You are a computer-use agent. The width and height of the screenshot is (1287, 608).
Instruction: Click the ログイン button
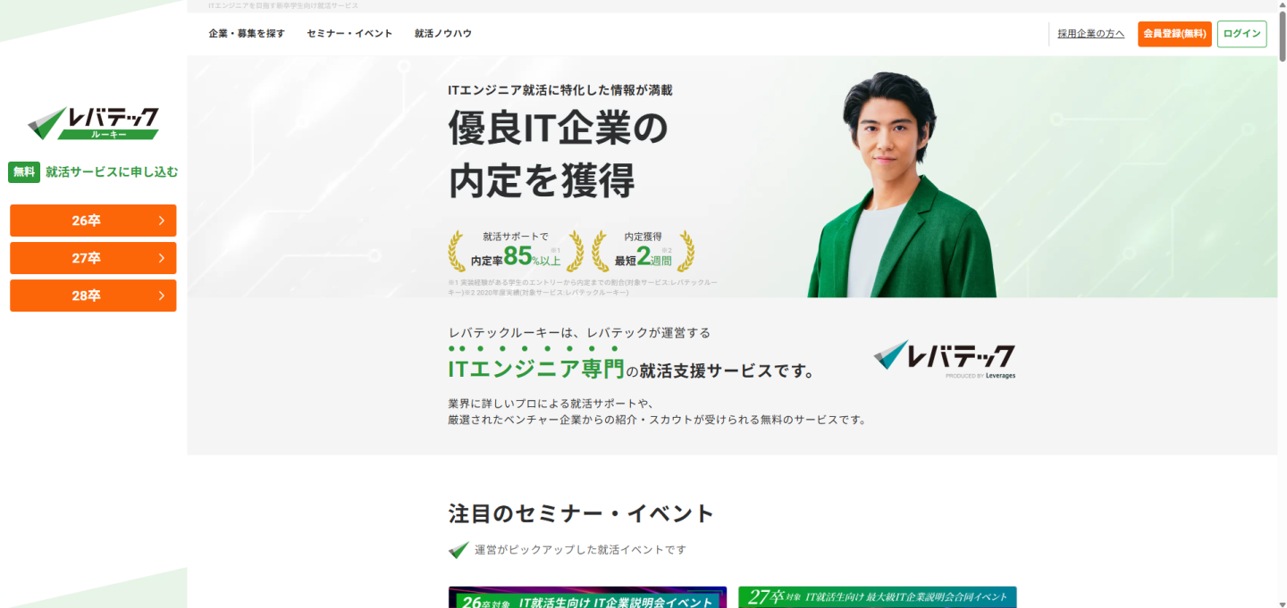[x=1242, y=34]
